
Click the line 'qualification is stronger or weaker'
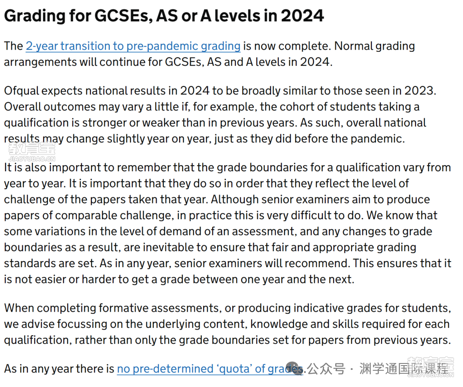tap(215, 123)
